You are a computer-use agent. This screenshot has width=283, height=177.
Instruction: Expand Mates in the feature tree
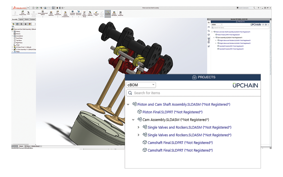coord(12,52)
